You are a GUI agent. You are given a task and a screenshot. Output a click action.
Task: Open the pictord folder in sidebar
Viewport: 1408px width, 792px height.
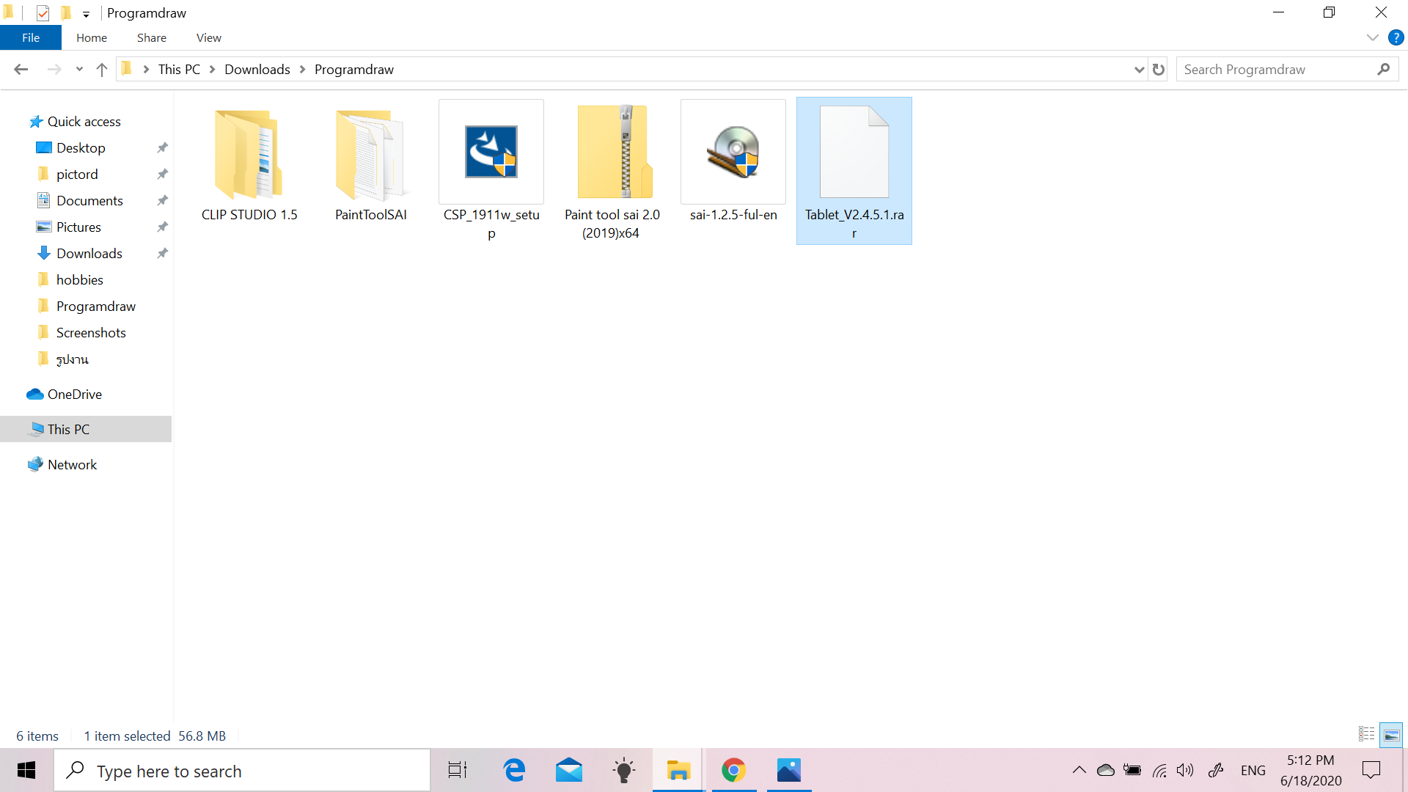click(77, 175)
